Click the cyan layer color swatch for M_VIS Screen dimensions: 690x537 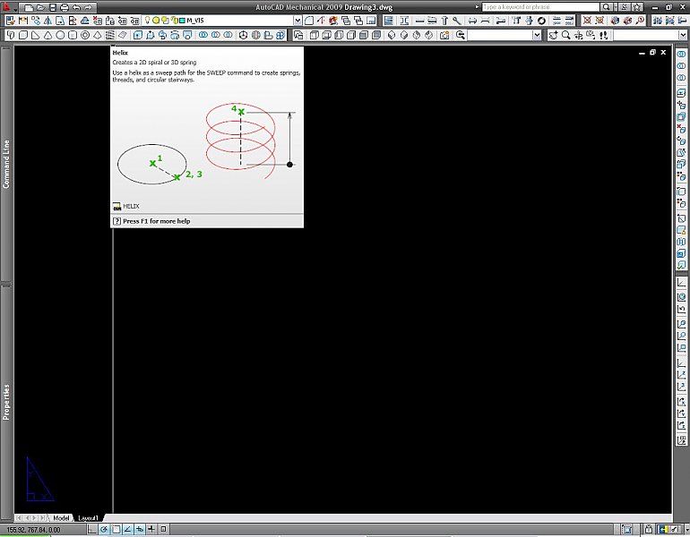click(x=182, y=21)
